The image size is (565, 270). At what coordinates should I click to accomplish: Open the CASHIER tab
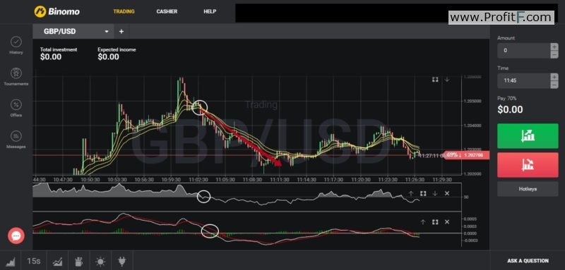pos(167,11)
